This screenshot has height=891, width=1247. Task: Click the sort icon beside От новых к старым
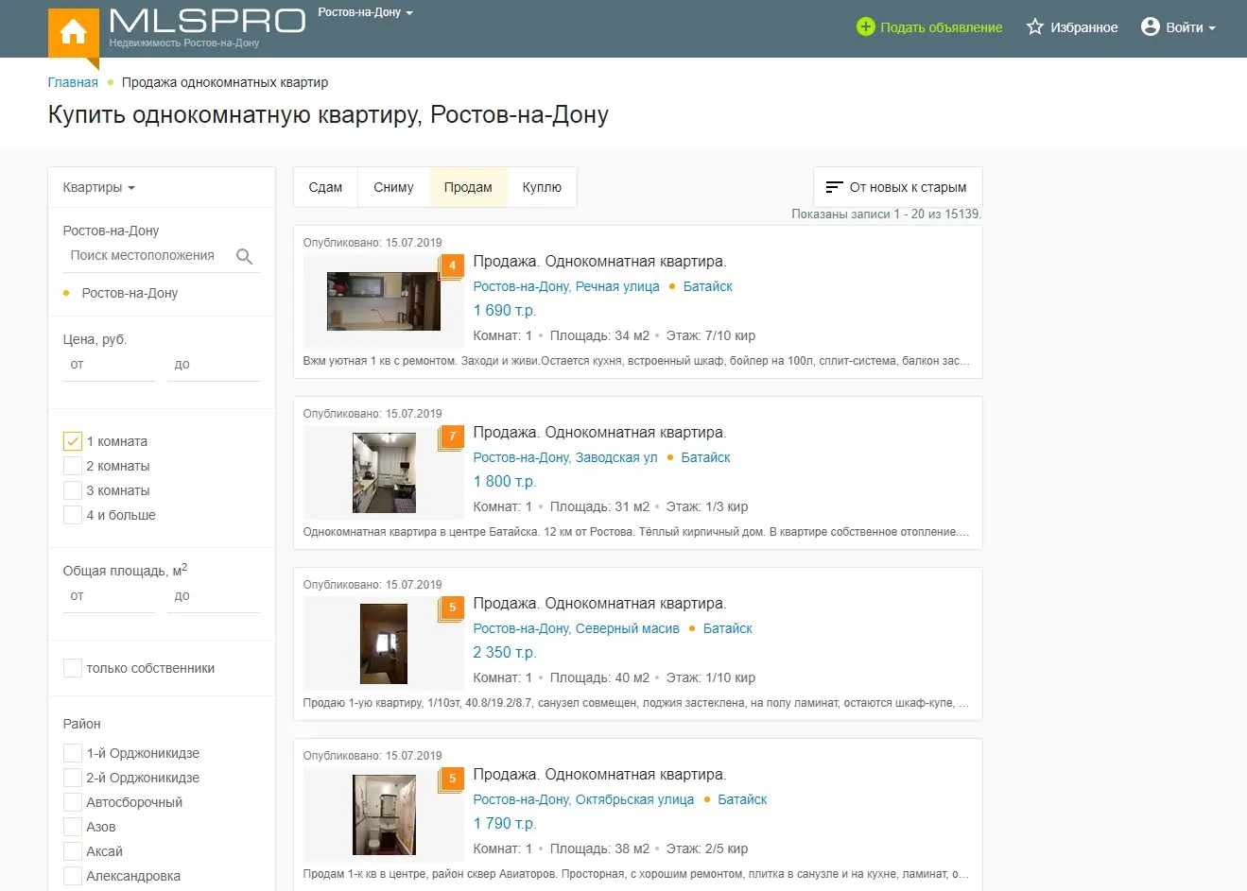point(834,187)
